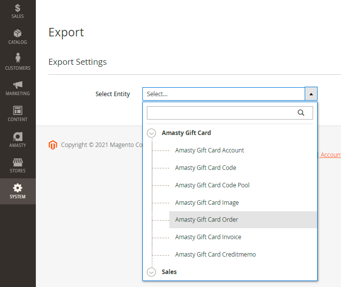
Task: Choose Amasty Gift Card Account entity
Action: click(210, 150)
